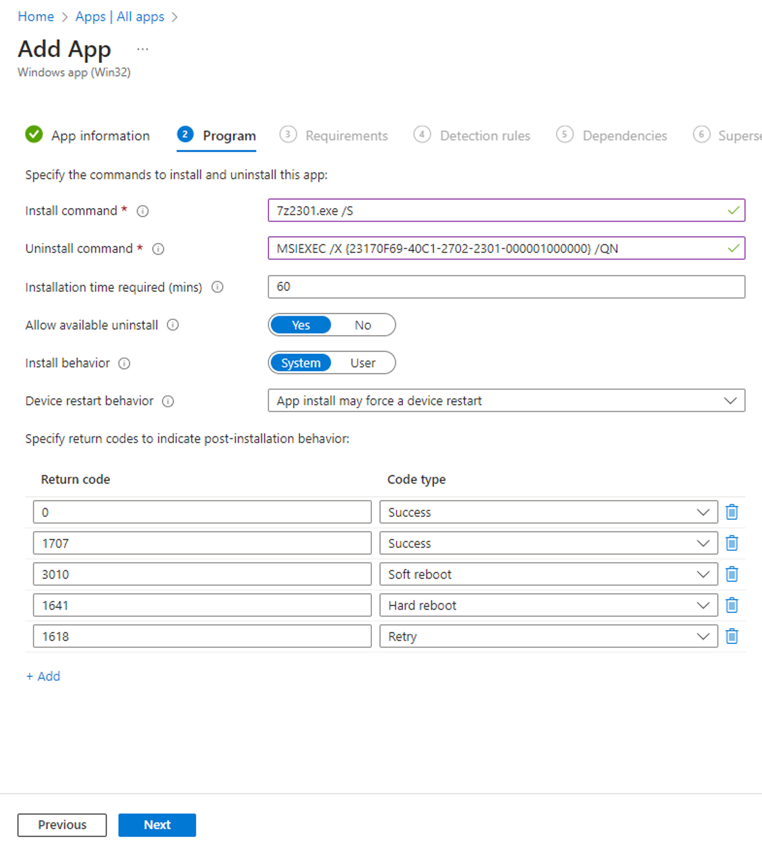This screenshot has height=842, width=762.
Task: Delete the 1618 Retry return code
Action: pos(732,636)
